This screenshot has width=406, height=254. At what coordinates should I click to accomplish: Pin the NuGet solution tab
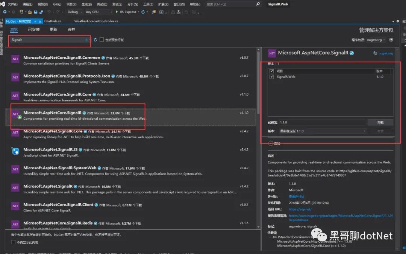click(x=35, y=21)
